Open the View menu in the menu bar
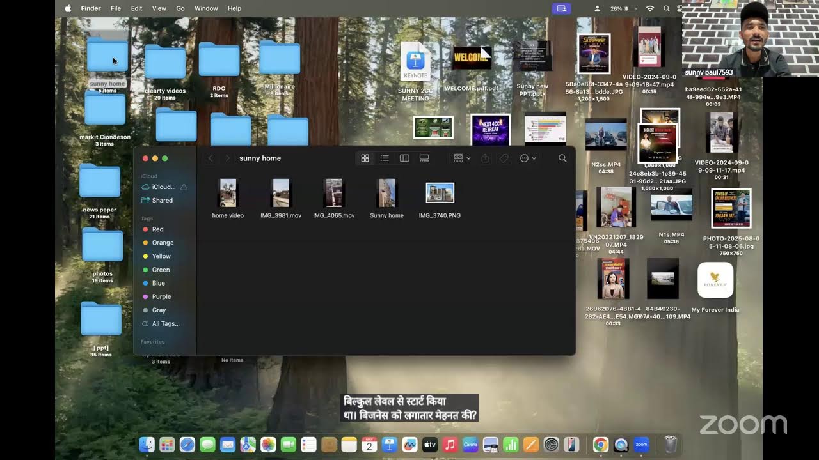Screen dimensions: 819x460 [x=159, y=8]
